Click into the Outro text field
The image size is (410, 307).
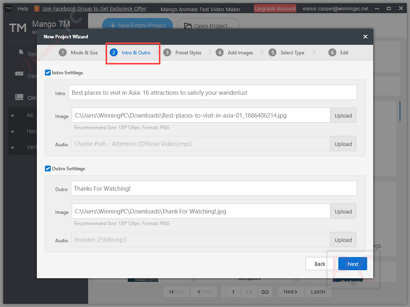point(214,188)
